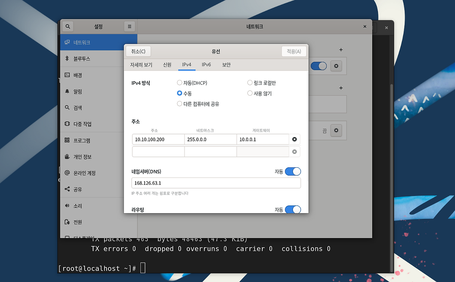
Task: Click the second plus button in Network panel
Action: click(x=341, y=88)
